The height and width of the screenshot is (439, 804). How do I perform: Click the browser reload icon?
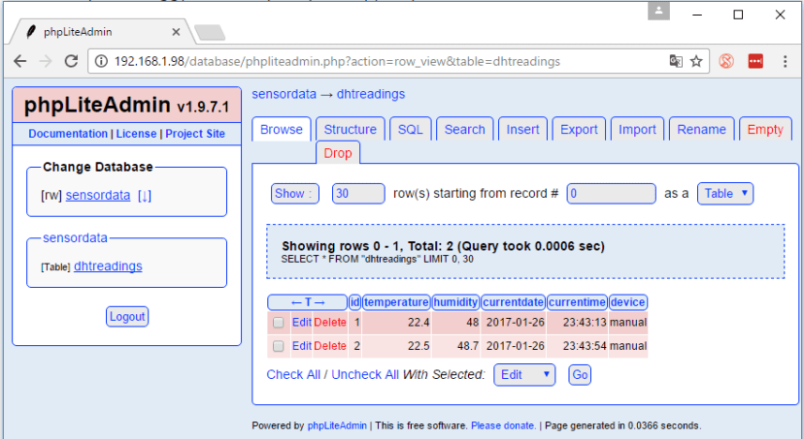[x=71, y=61]
